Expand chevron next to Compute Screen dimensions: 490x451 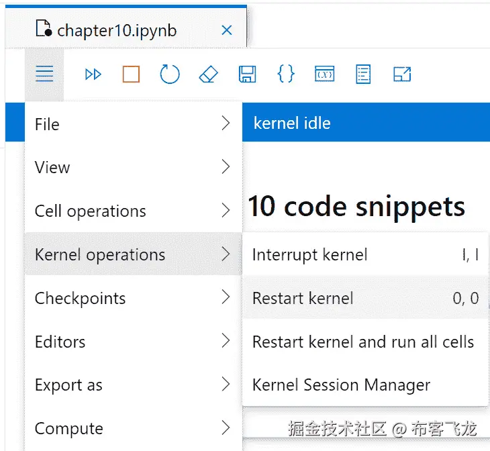click(x=226, y=428)
